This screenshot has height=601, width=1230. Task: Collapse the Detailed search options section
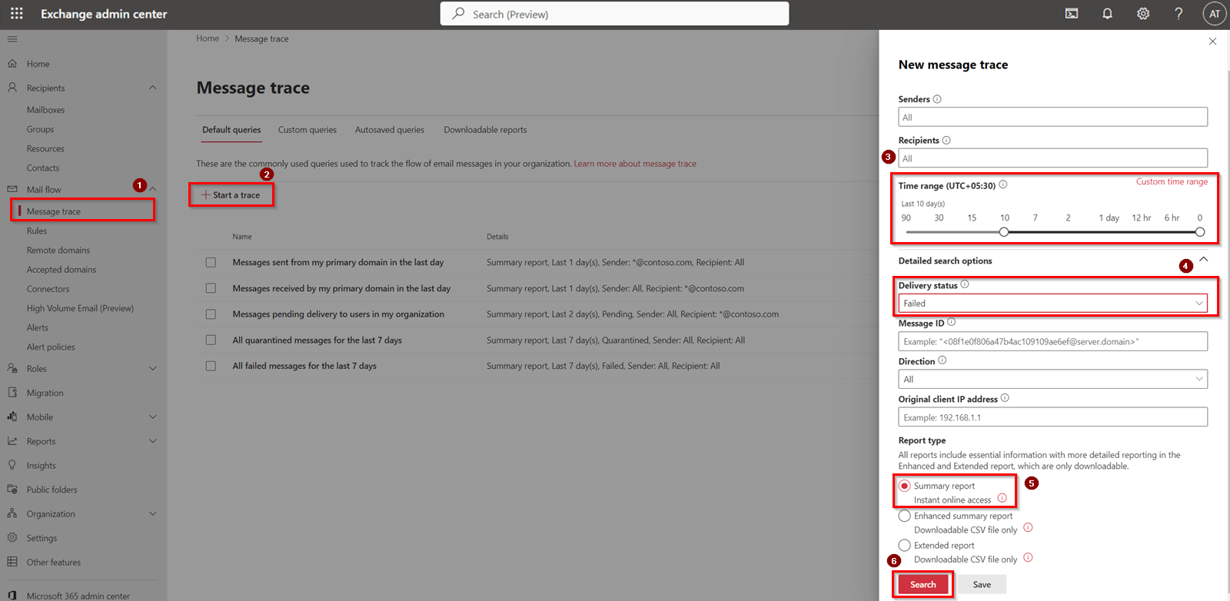[x=1204, y=260]
